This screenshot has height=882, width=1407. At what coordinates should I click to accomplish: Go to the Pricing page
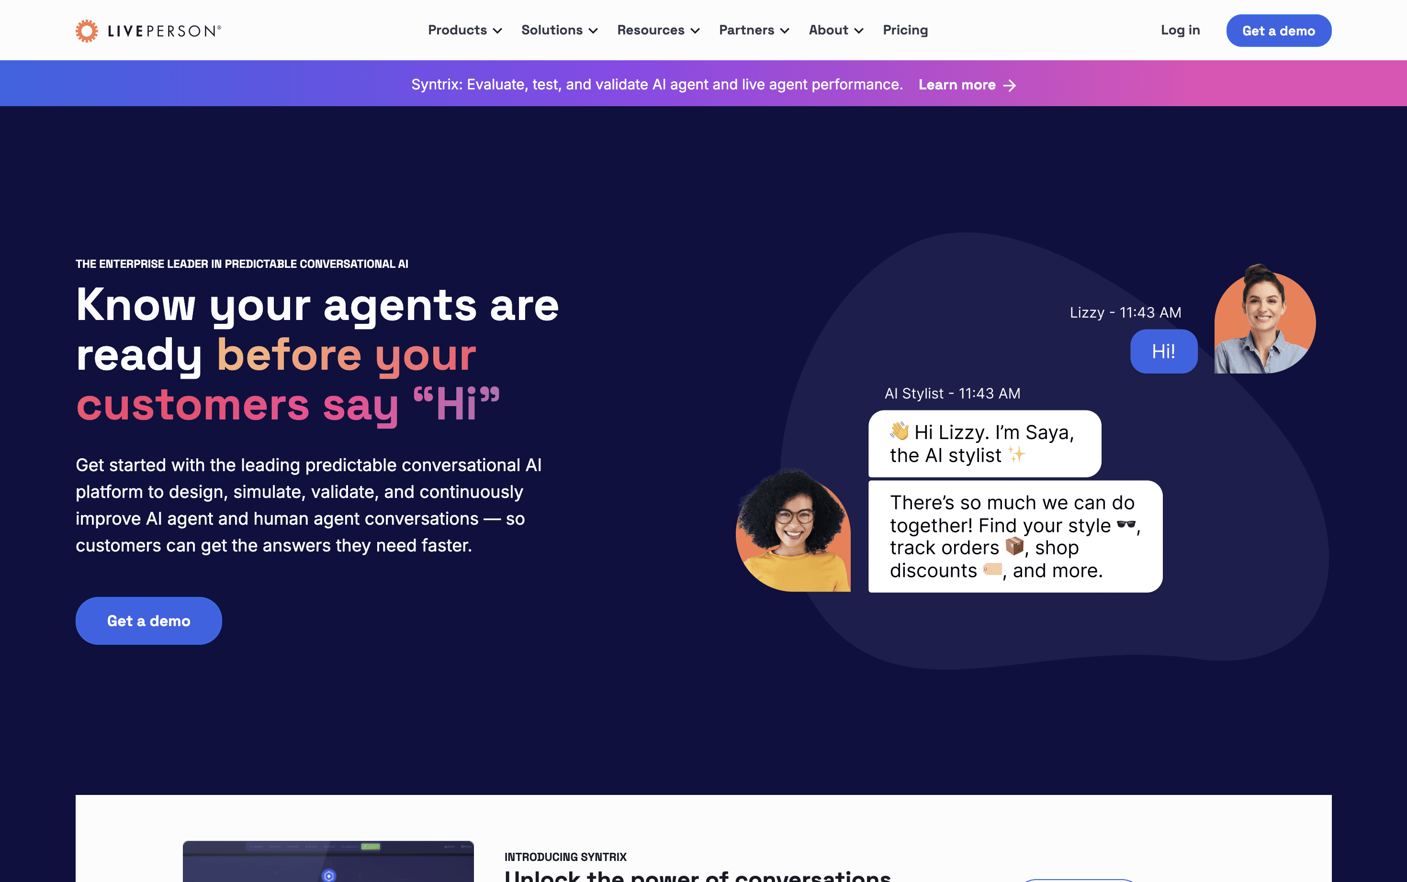pos(905,30)
